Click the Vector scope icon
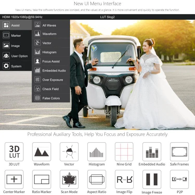This screenshot has height=195, width=195. pyautogui.click(x=69, y=152)
